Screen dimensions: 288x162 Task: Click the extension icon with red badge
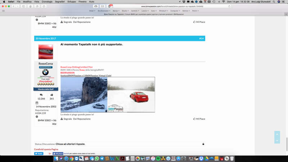[109, 6]
